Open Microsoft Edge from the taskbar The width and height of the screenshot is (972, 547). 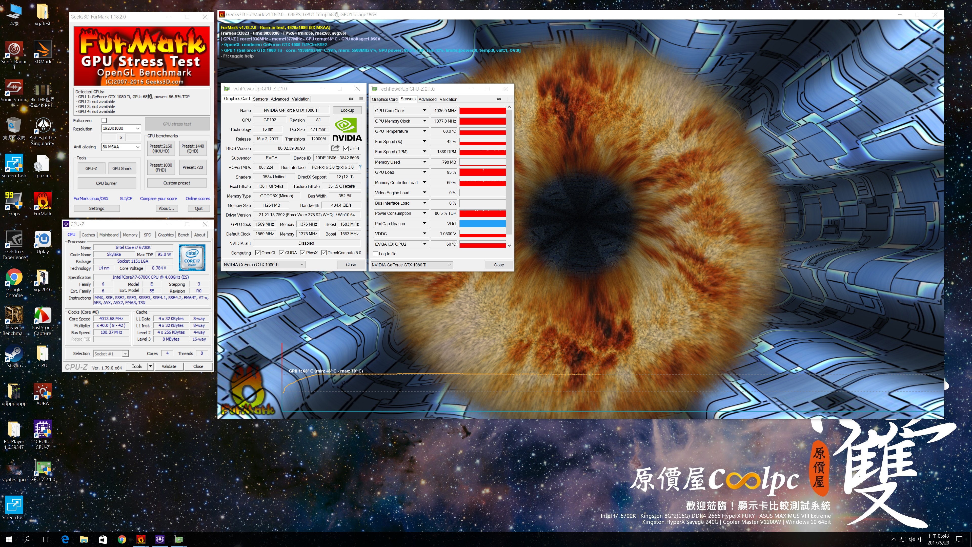click(x=65, y=539)
